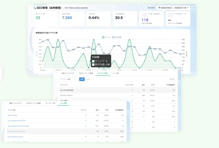Click the 329 impressions cell in keyword table

tap(143, 95)
